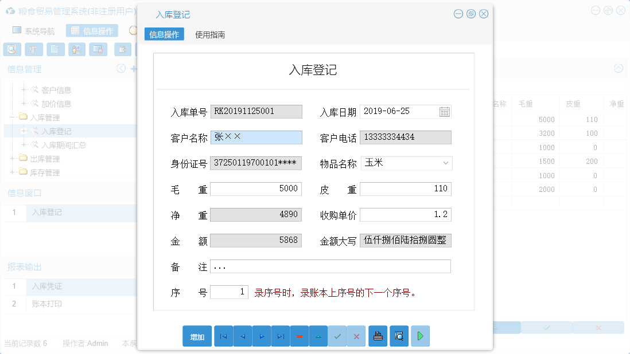Go to next record icon
Viewport: 630px width, 354px height.
(261, 336)
